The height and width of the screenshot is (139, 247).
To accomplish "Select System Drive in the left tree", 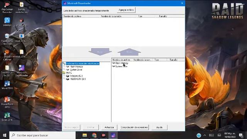I will tap(76, 69).
